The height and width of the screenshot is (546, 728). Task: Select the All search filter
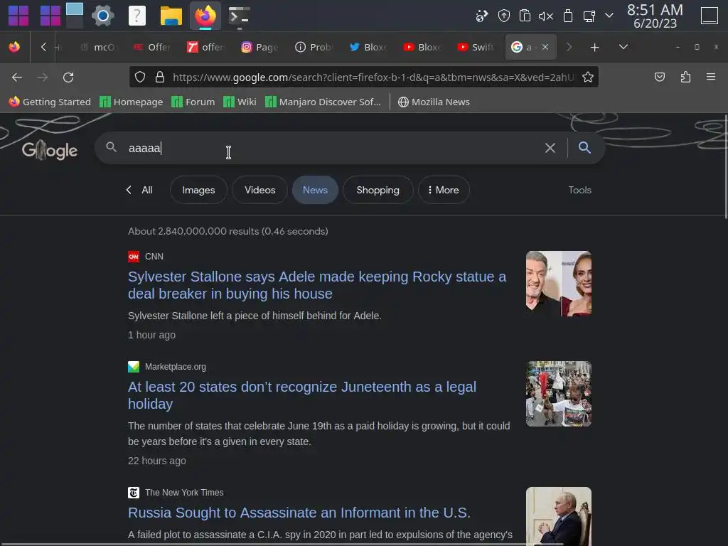(146, 190)
